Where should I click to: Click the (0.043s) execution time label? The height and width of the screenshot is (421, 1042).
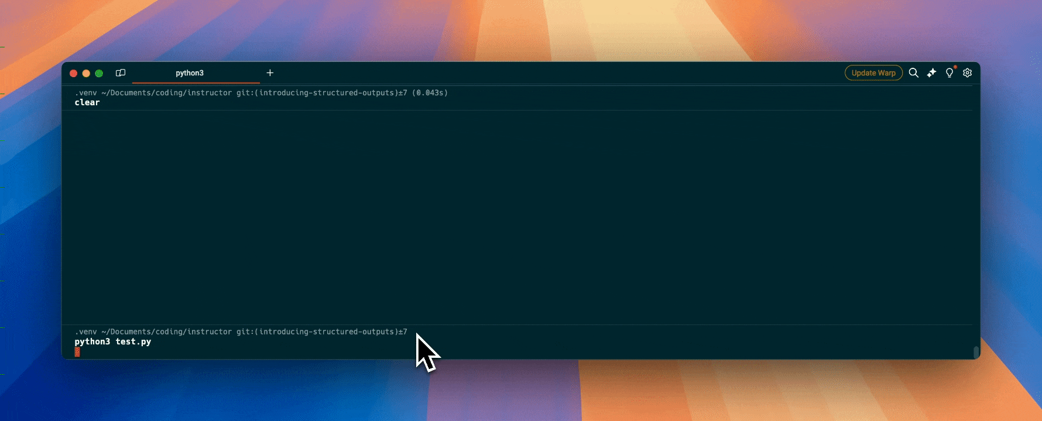tap(430, 93)
